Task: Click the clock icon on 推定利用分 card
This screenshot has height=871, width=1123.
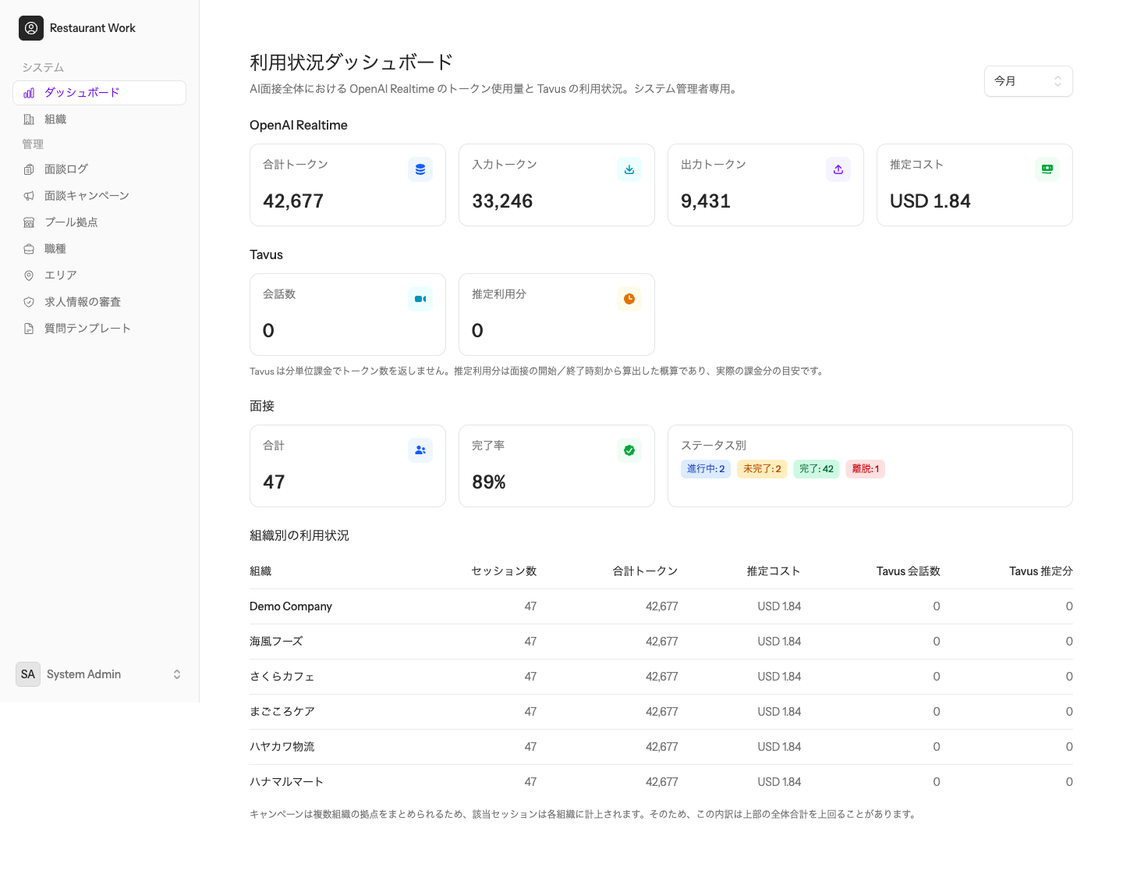Action: [x=629, y=299]
